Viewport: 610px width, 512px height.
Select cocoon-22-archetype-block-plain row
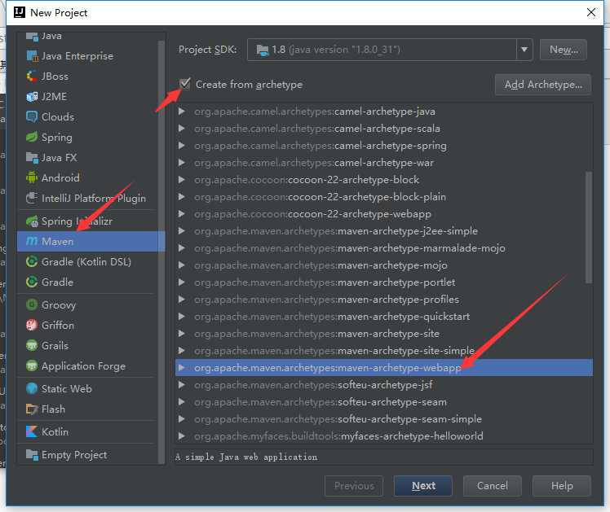click(384, 197)
